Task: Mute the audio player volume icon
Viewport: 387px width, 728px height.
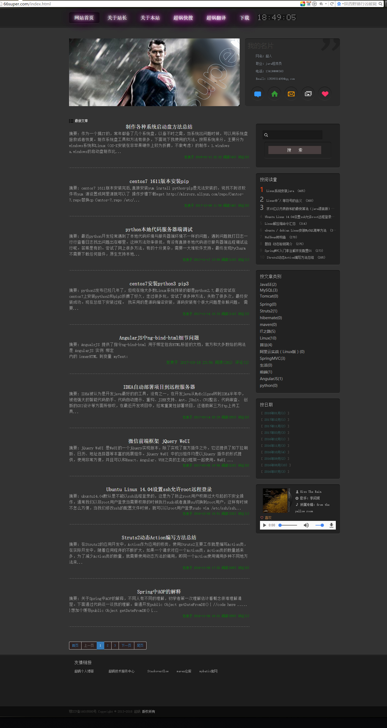Action: tap(306, 525)
